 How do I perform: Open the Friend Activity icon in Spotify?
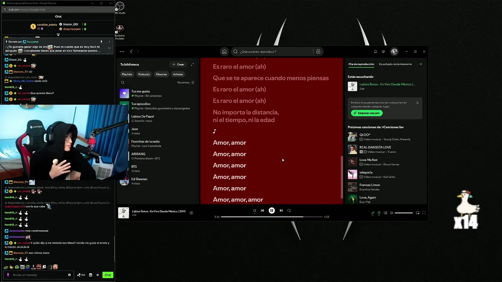(x=383, y=51)
